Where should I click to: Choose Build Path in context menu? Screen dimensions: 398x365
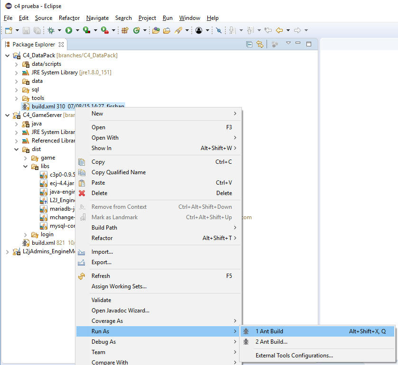pyautogui.click(x=158, y=227)
